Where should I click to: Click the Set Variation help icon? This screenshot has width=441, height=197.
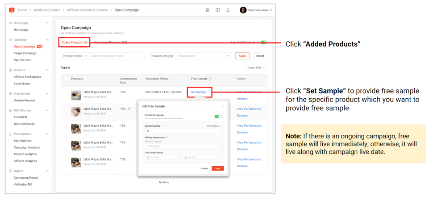[220, 126]
